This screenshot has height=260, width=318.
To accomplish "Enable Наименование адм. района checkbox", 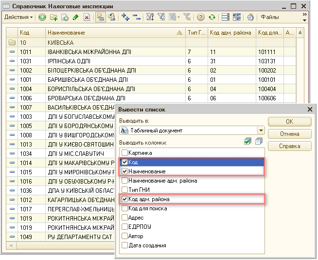I will tap(124, 180).
